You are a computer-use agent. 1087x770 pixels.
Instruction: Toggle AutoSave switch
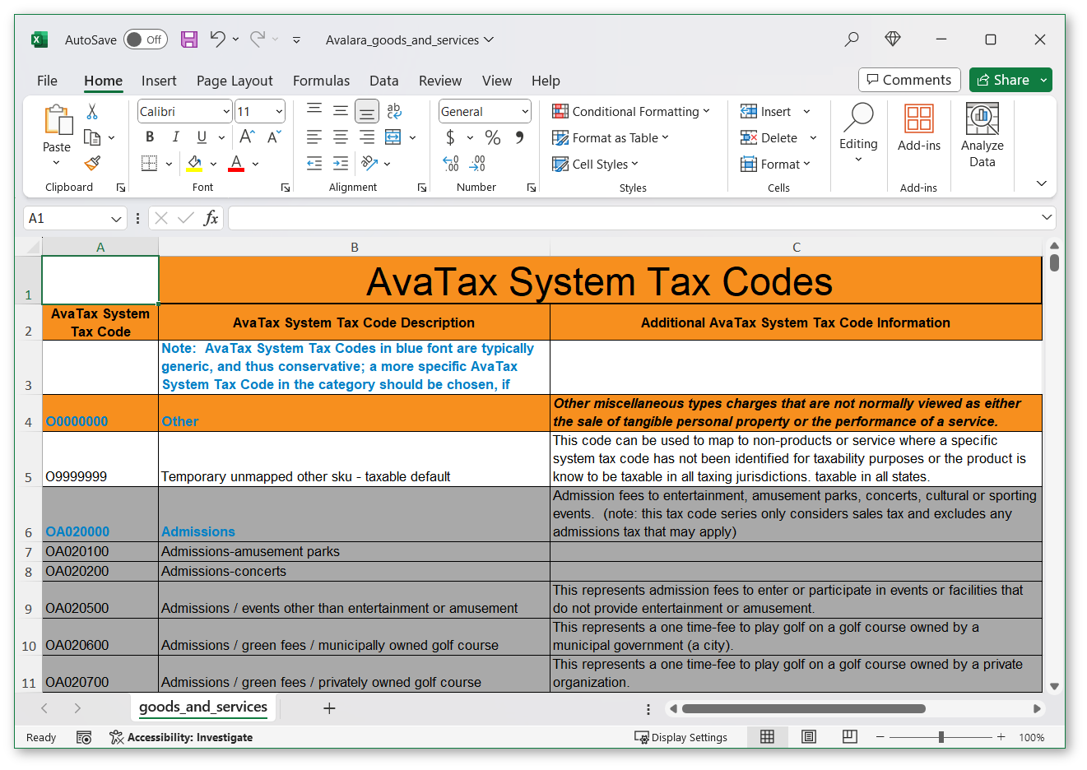point(146,39)
